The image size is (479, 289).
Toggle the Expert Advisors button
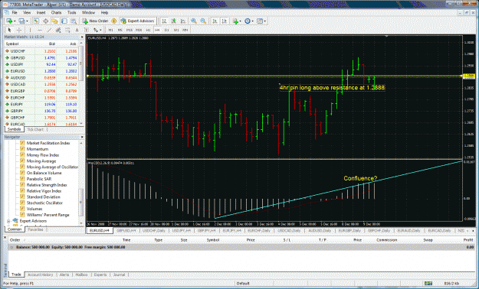(137, 21)
